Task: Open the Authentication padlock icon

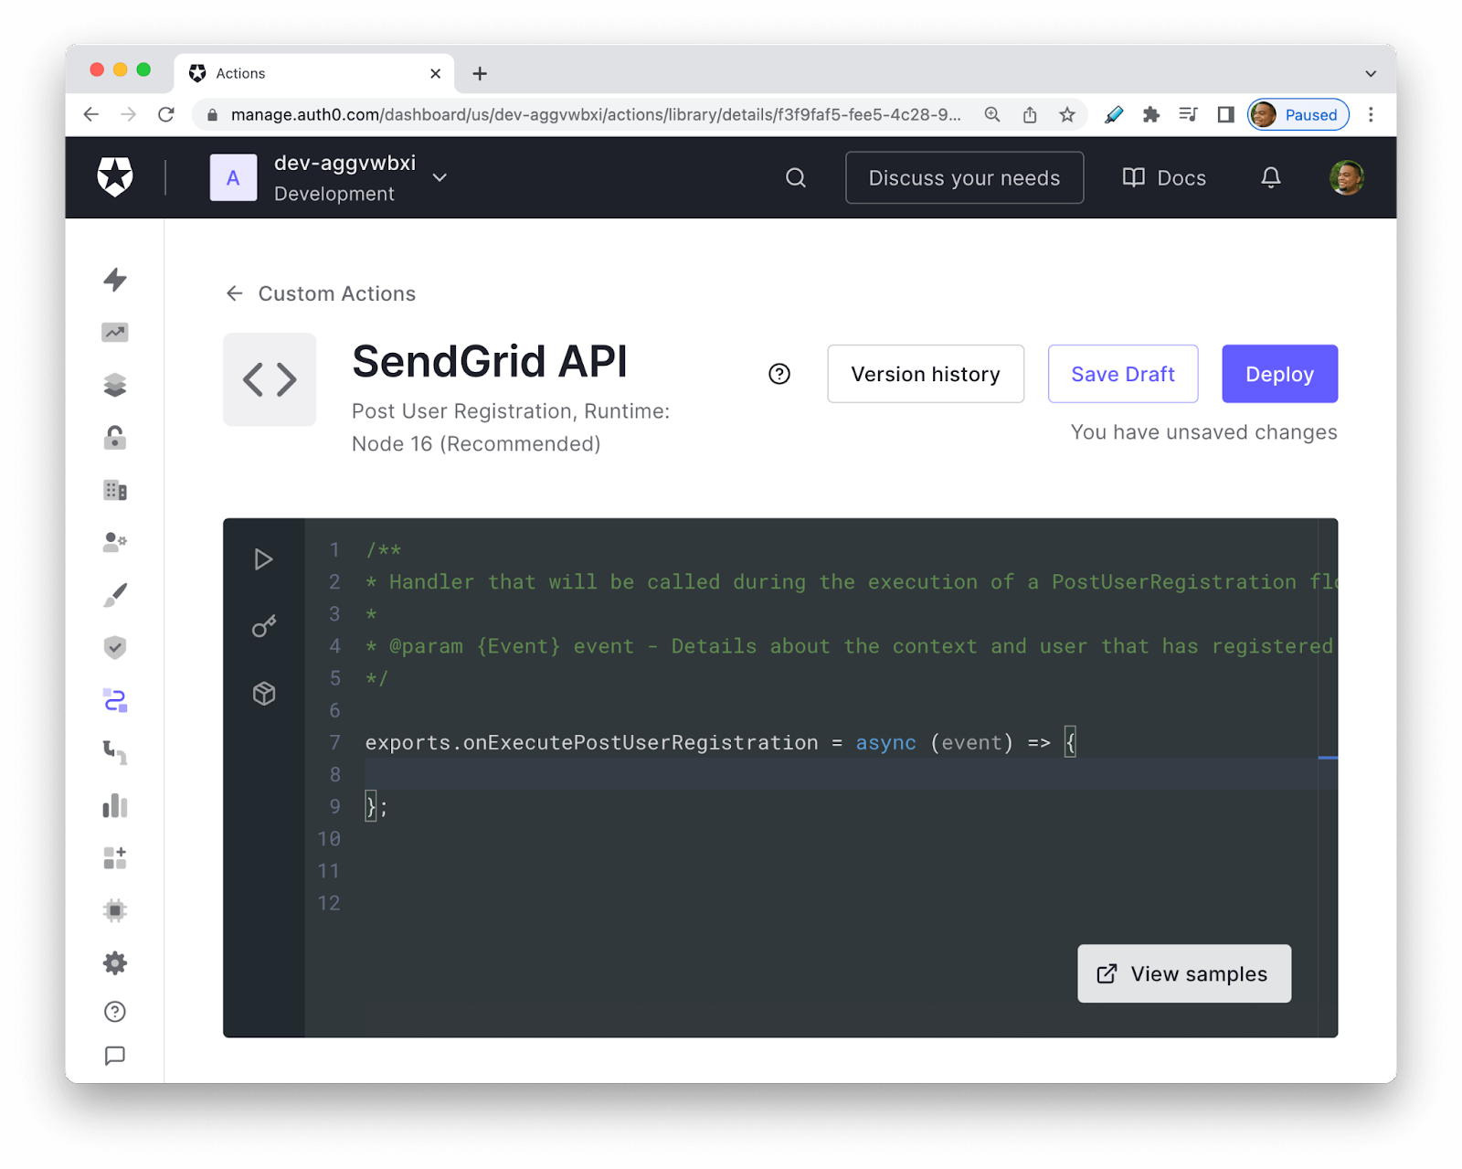Action: (115, 438)
